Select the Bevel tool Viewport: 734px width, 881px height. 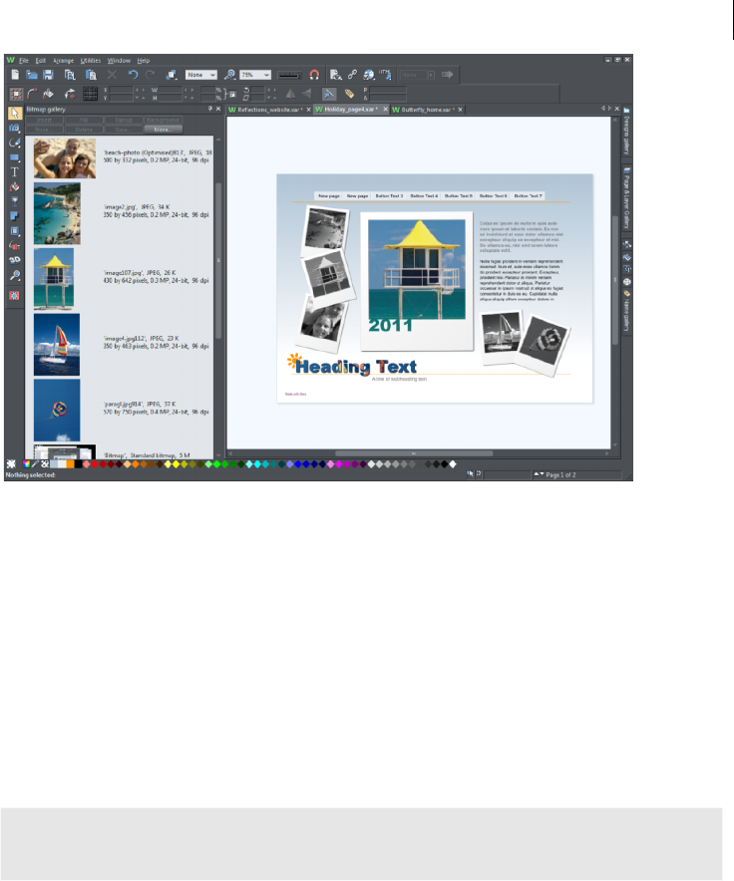click(15, 230)
